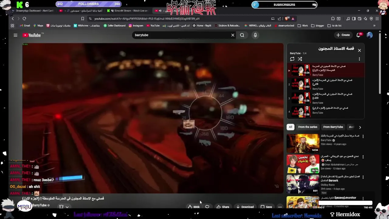Open the Create video menu

point(343,35)
